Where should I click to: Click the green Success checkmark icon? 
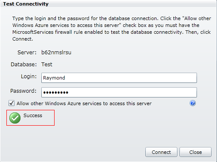(x=15, y=118)
